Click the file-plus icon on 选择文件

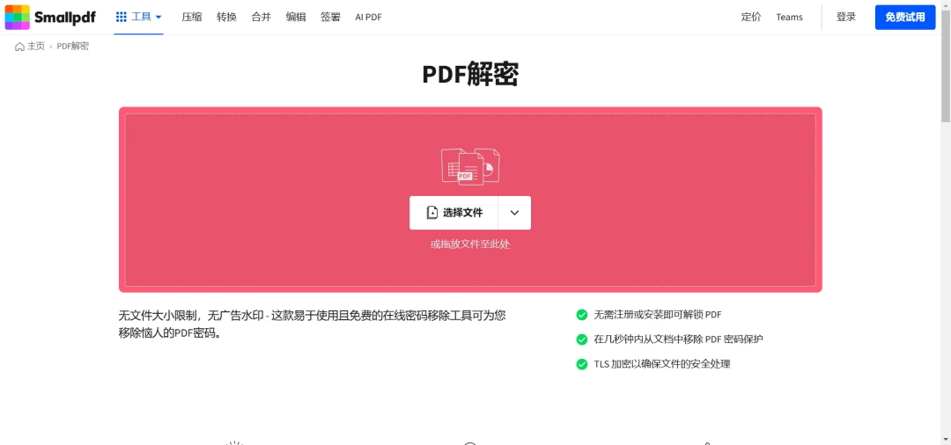pos(432,213)
